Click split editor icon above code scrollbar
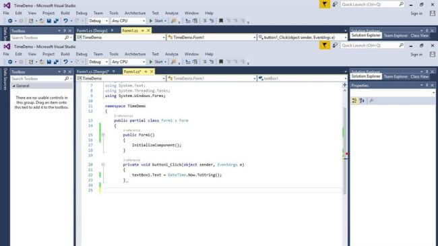This screenshot has height=246, width=438. 345,85
